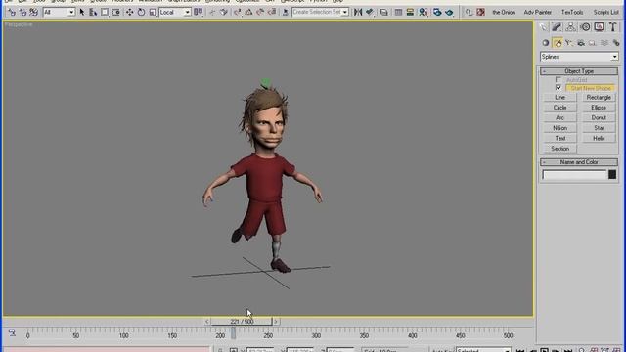Step time slider back with left arrow
Viewport: 626px width, 352px height.
(x=206, y=322)
